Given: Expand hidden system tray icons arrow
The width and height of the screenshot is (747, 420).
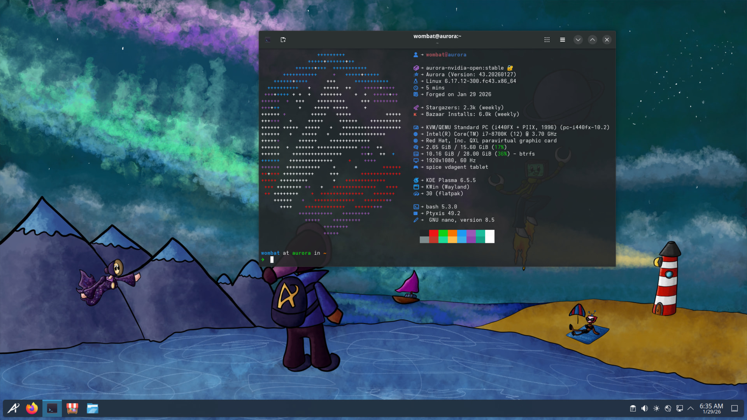Looking at the screenshot, I should [x=691, y=408].
